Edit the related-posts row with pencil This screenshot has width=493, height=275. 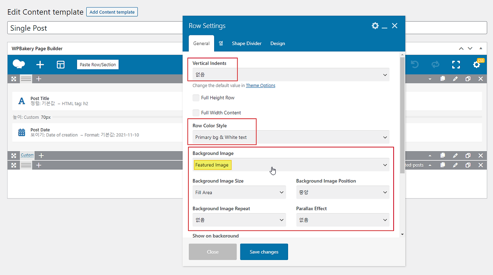(x=455, y=165)
